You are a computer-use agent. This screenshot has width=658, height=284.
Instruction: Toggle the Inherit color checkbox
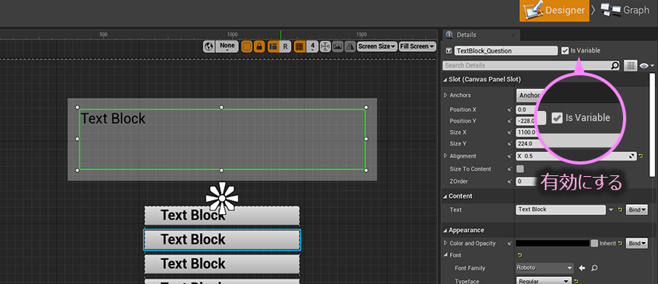[x=594, y=244]
